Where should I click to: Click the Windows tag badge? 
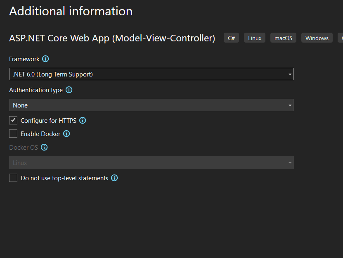click(x=317, y=38)
